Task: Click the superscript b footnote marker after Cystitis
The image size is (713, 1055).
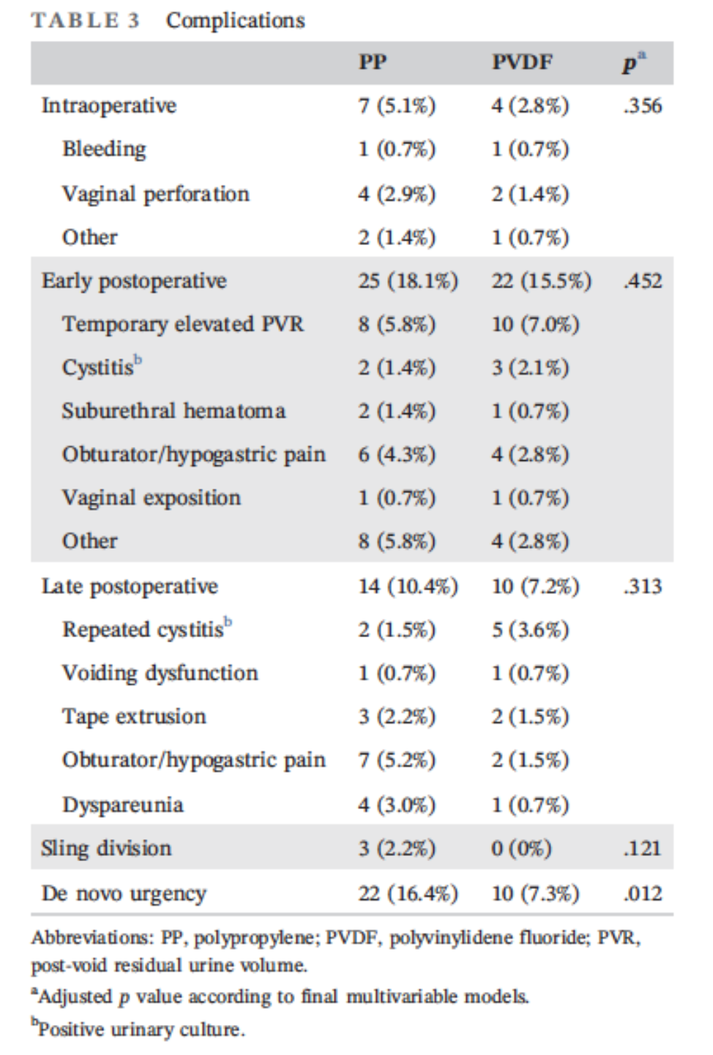Action: (138, 360)
